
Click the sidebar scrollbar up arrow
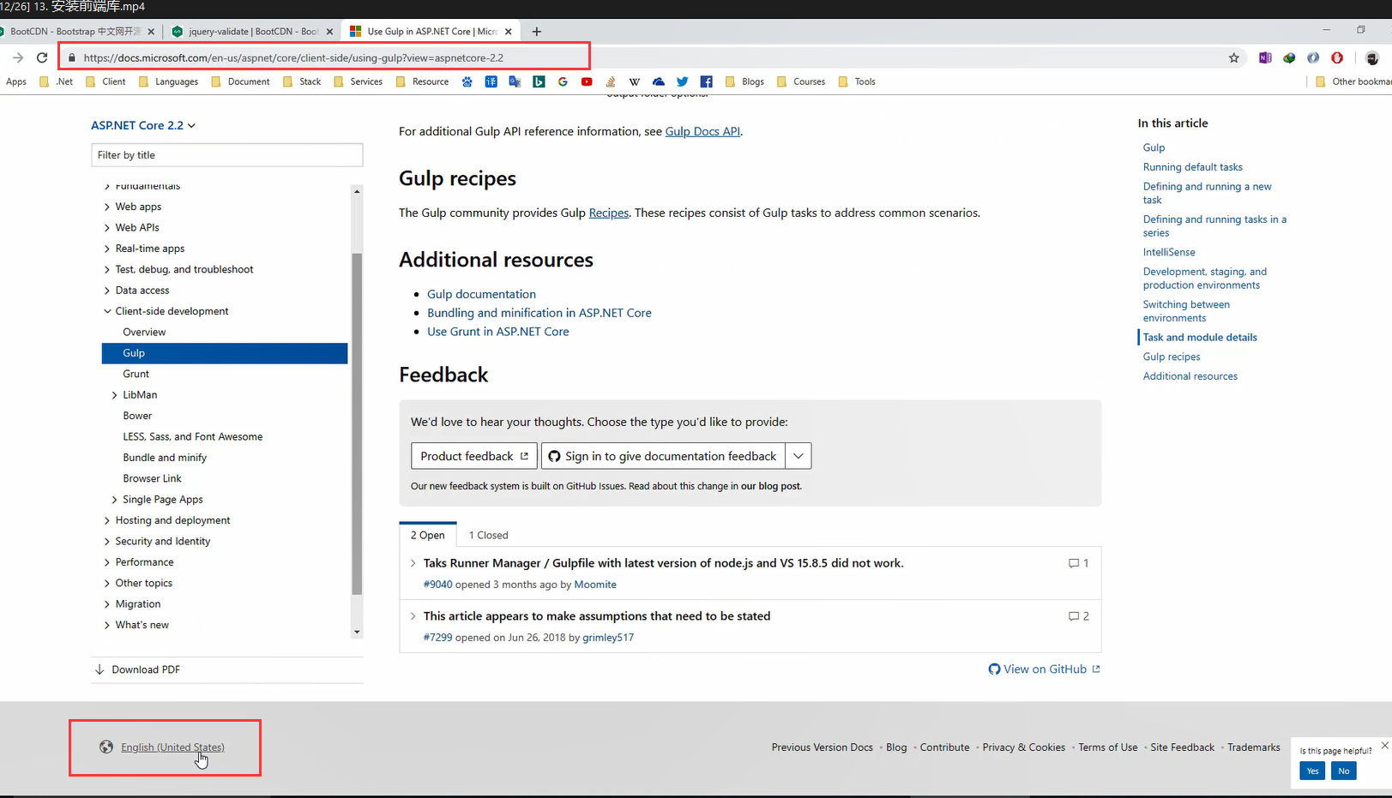[357, 191]
